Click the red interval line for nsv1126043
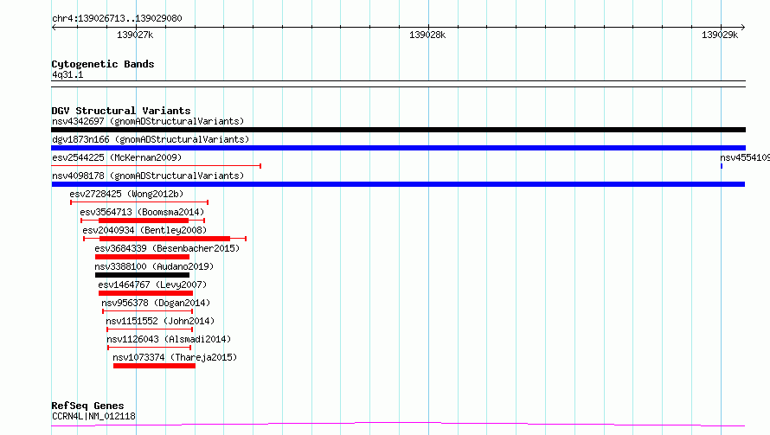 pos(150,348)
